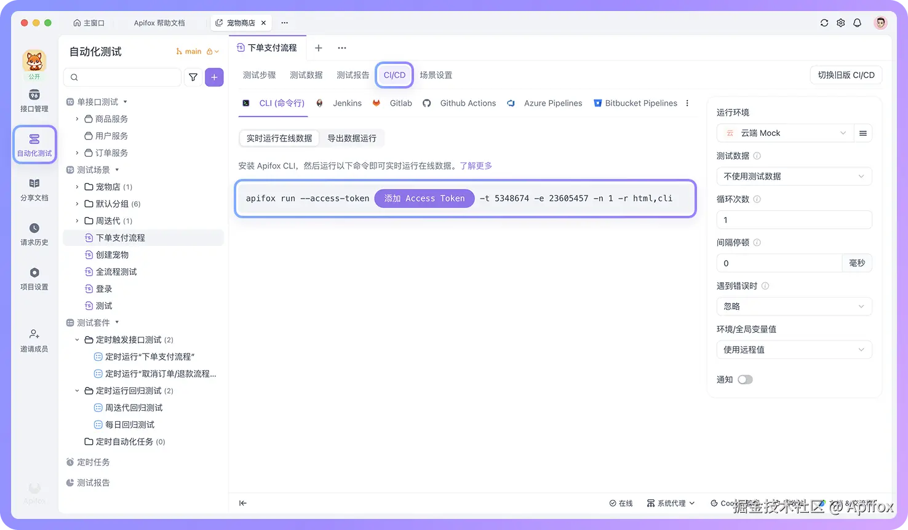This screenshot has width=908, height=530.
Task: Open the 测试数据 dropdown
Action: click(794, 176)
